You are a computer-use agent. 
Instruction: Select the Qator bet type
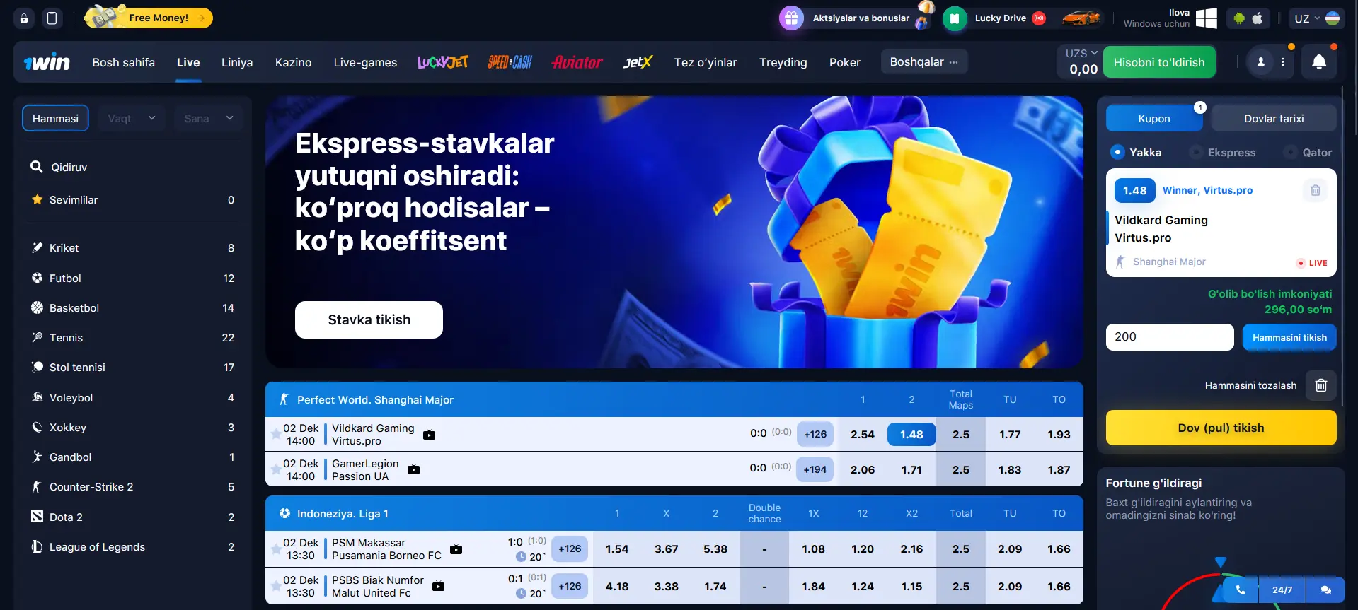click(1308, 153)
